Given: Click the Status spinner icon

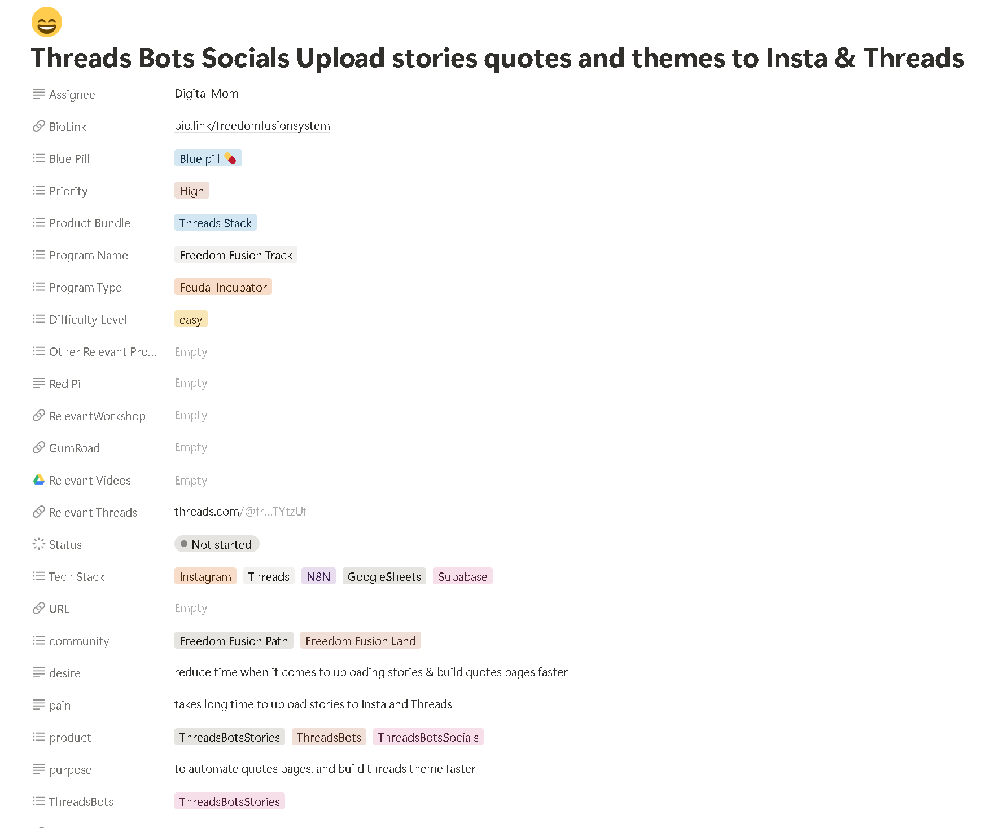Looking at the screenshot, I should tap(38, 544).
